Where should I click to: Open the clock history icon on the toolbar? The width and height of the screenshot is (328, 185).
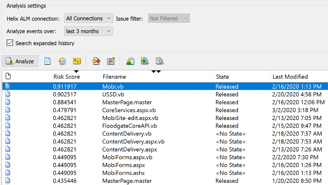pyautogui.click(x=62, y=61)
